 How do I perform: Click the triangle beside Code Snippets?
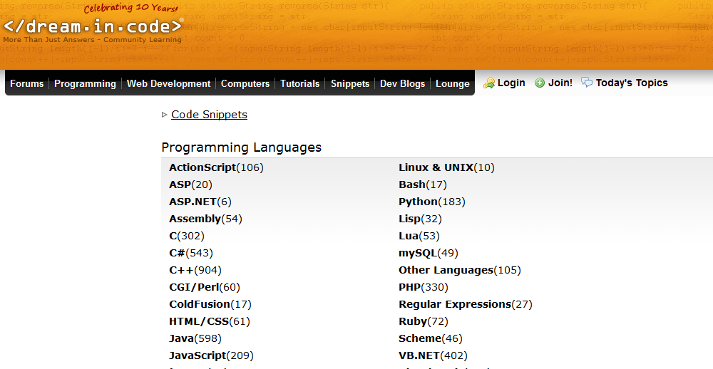[x=165, y=115]
